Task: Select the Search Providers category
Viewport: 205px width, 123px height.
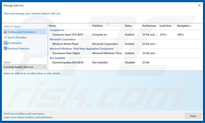Action: (17, 37)
